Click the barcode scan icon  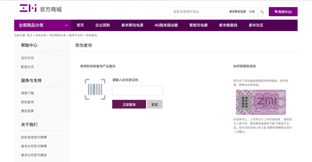95,89
